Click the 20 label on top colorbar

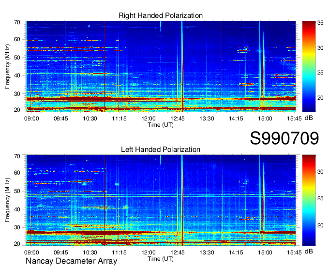[320, 98]
